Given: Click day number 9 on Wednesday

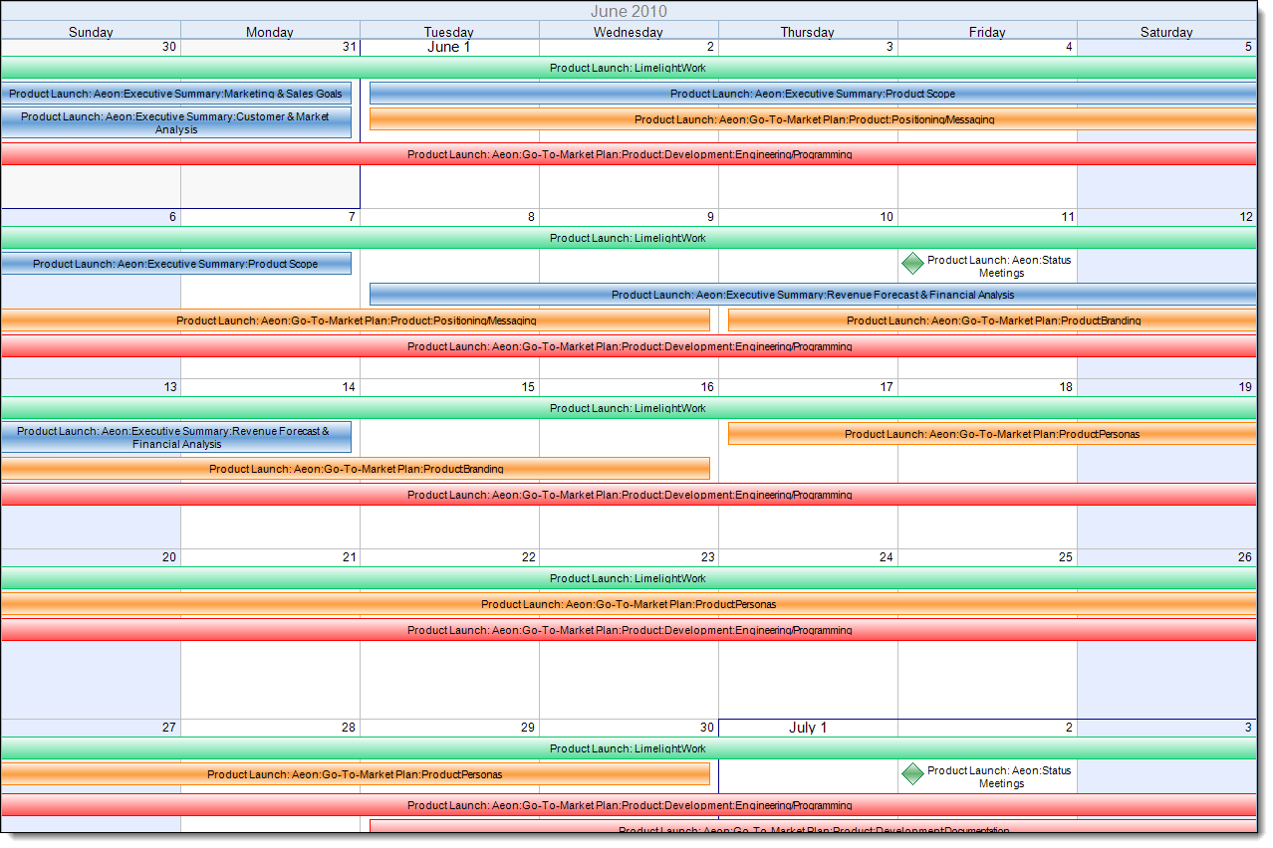Looking at the screenshot, I should tap(710, 217).
